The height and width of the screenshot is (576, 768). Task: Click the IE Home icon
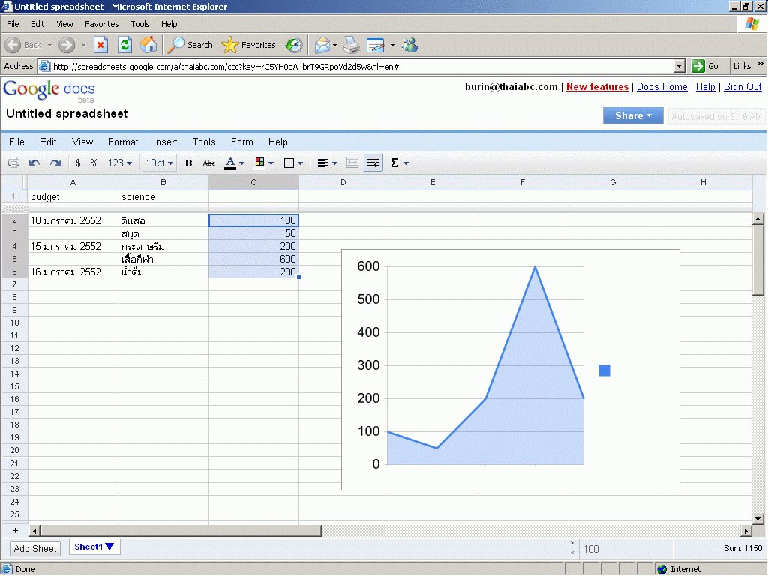click(148, 45)
